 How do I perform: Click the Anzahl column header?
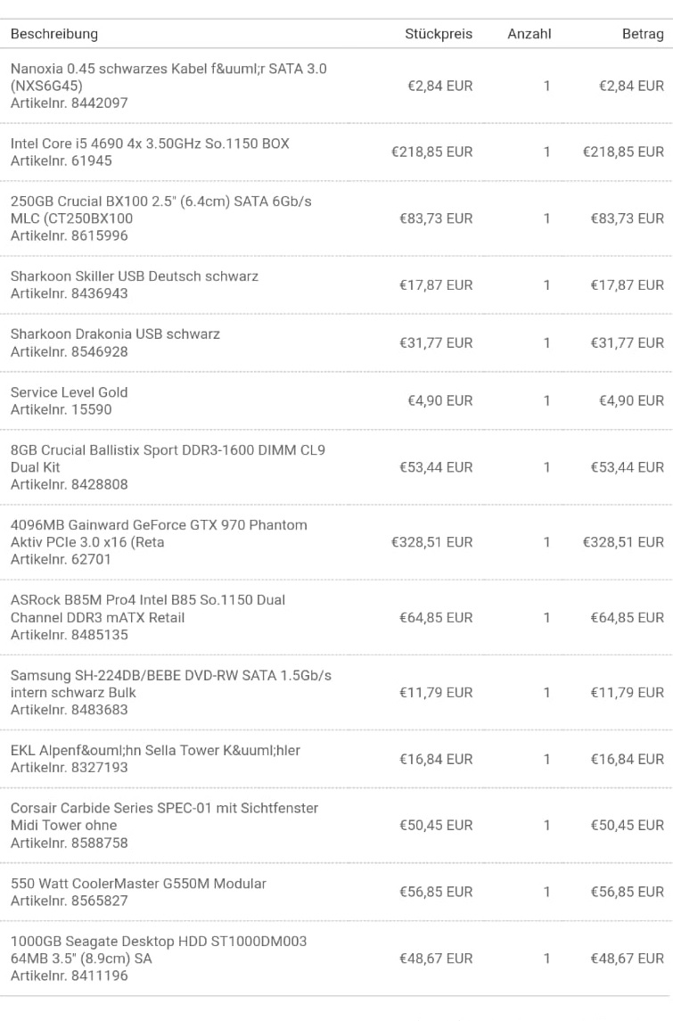tap(529, 34)
